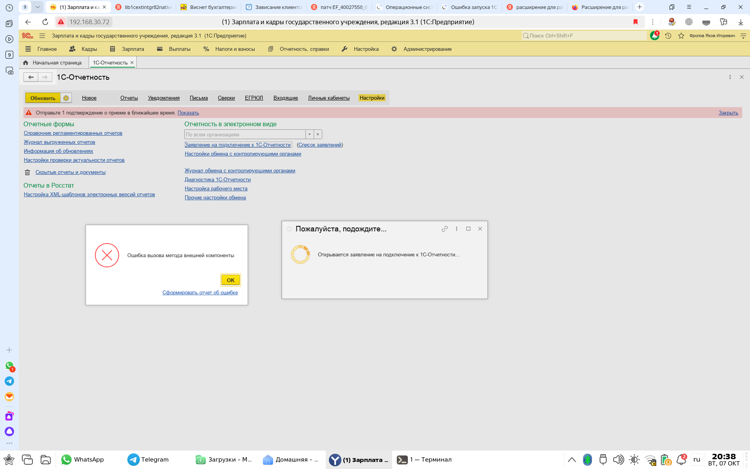750x469 pixels.
Task: Reload the page with browser refresh icon
Action: tap(45, 22)
